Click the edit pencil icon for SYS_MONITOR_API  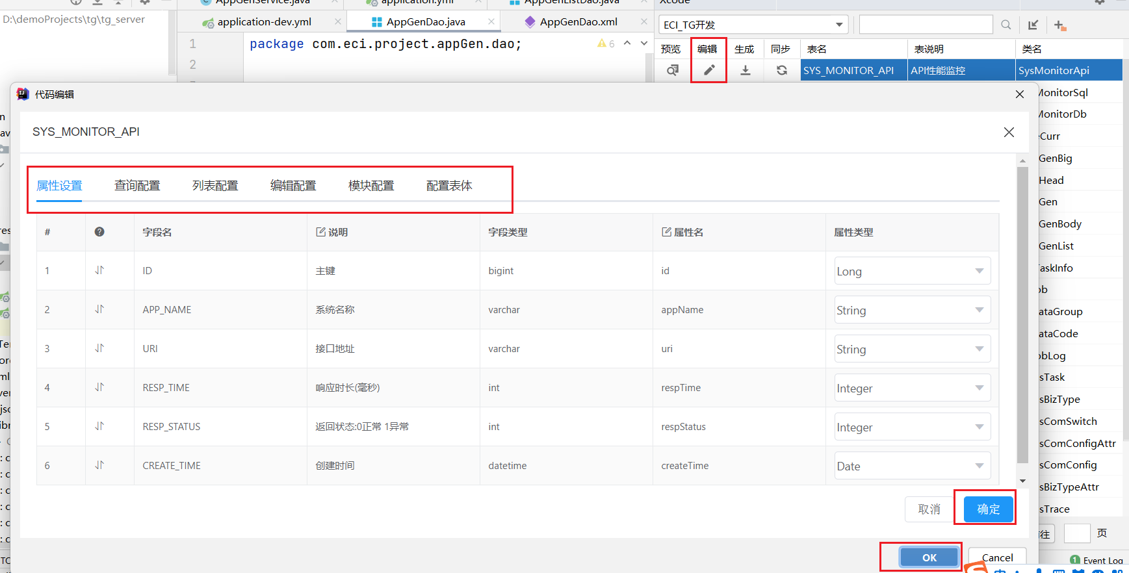(709, 70)
